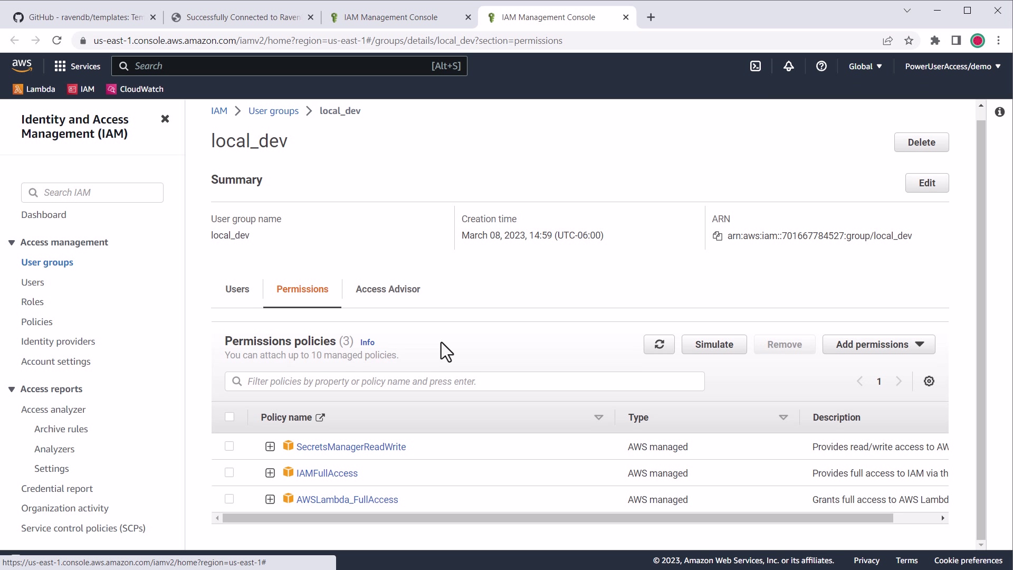Close the IAM navigation sidebar
The width and height of the screenshot is (1013, 570).
(165, 119)
